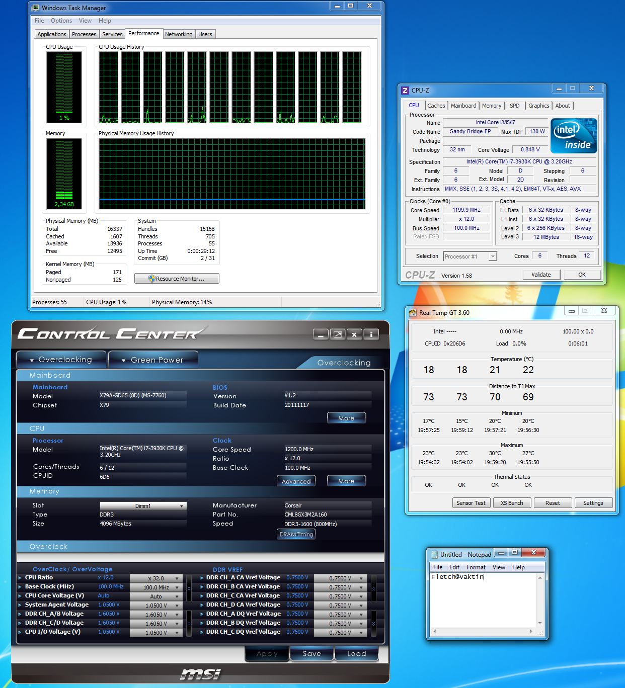Click the Notepad vertical scrollbar down arrow
The height and width of the screenshot is (688, 625).
click(x=540, y=623)
